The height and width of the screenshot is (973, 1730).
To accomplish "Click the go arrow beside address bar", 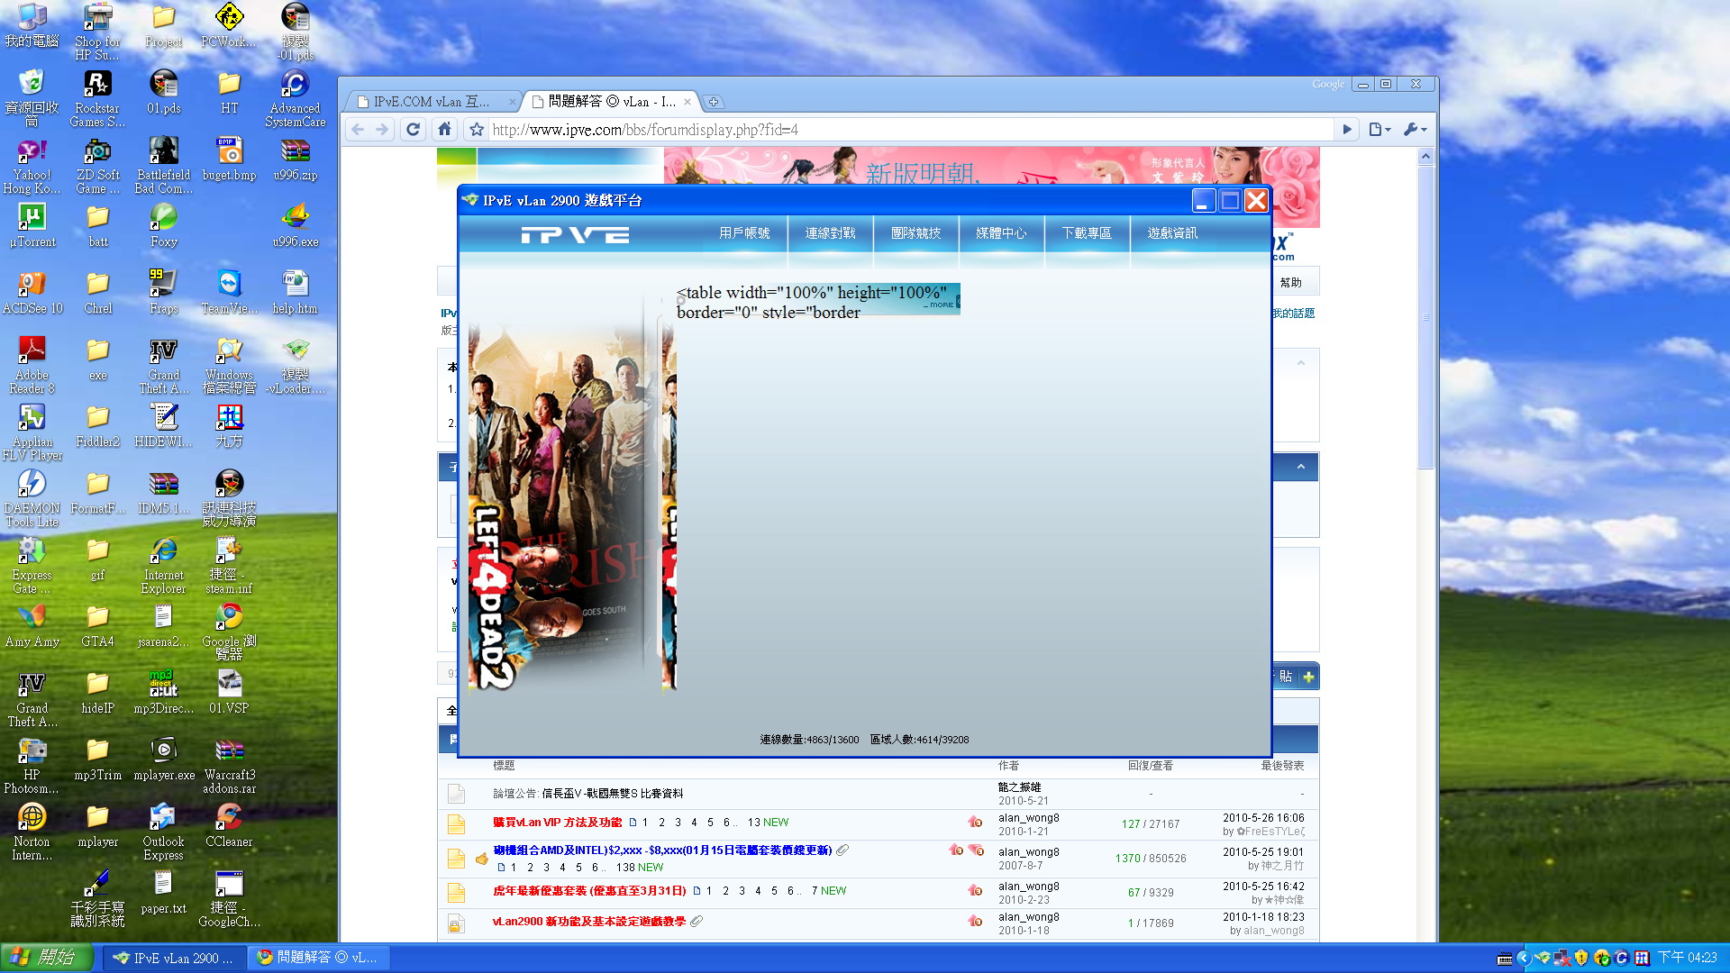I will (1347, 130).
